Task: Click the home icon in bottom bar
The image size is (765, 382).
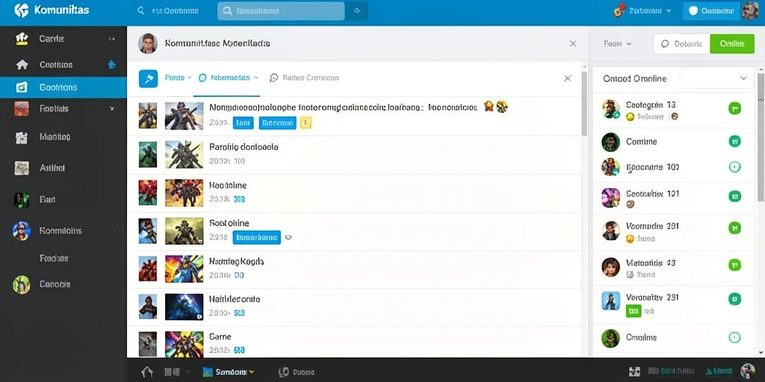Action: click(x=147, y=372)
